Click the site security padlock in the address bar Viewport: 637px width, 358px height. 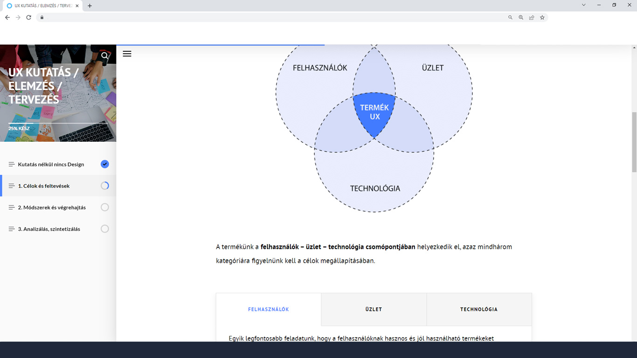(42, 17)
